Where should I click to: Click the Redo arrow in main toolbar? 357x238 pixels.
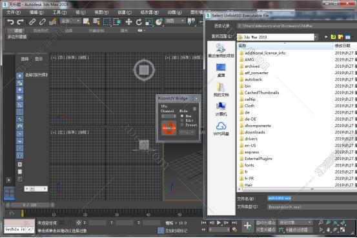(x=21, y=22)
